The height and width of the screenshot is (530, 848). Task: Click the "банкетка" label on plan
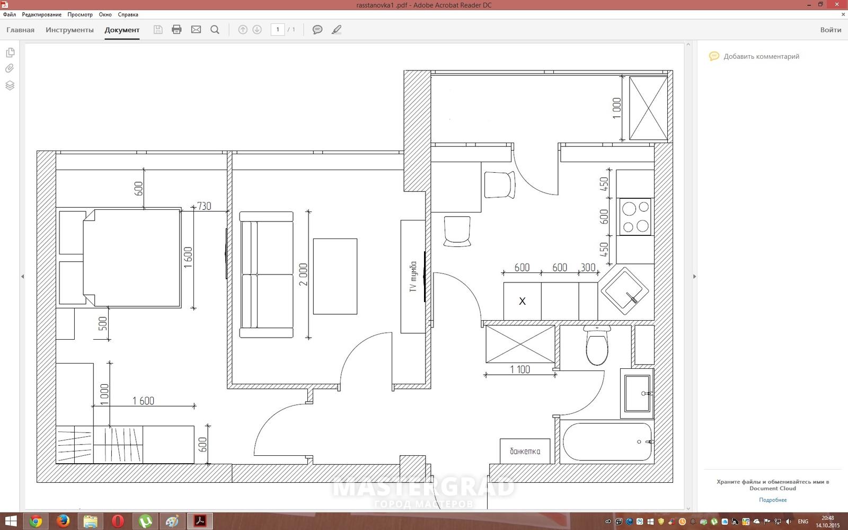[x=525, y=451]
